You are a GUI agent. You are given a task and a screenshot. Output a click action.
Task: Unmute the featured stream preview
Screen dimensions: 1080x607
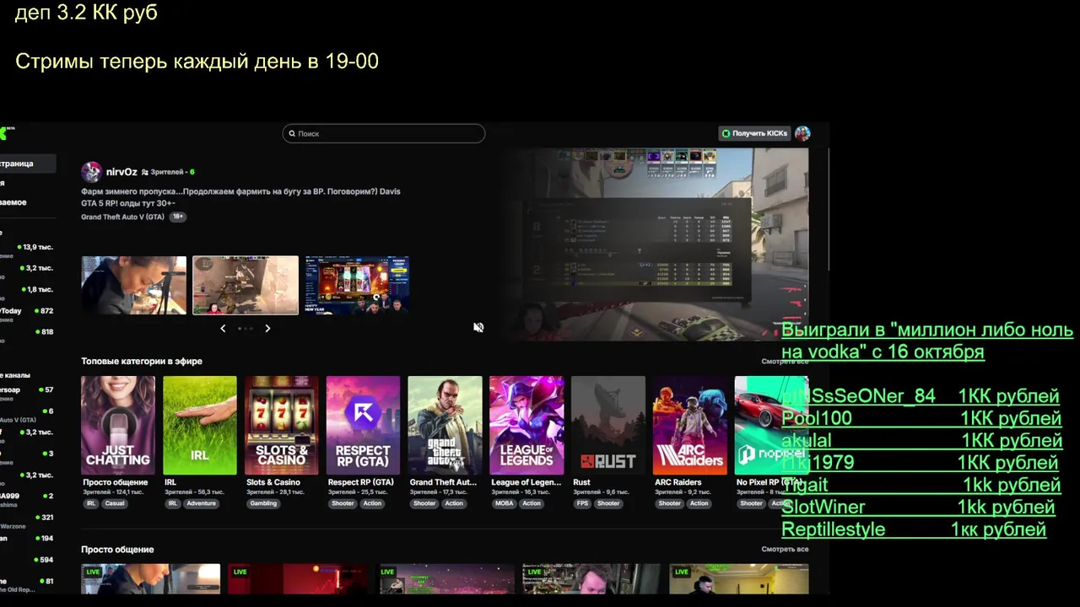478,327
